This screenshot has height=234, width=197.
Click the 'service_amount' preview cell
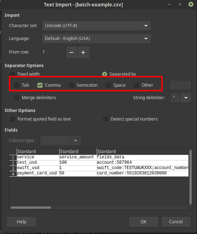pyautogui.click(x=78, y=157)
